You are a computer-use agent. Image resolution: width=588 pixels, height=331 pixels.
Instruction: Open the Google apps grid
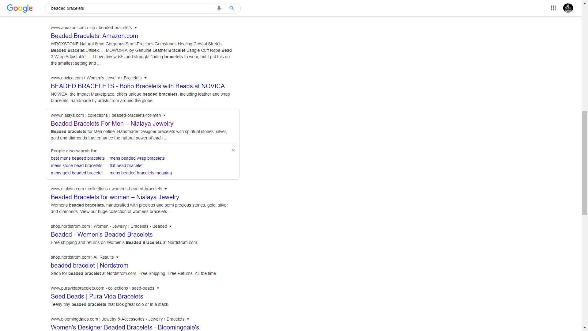point(553,8)
